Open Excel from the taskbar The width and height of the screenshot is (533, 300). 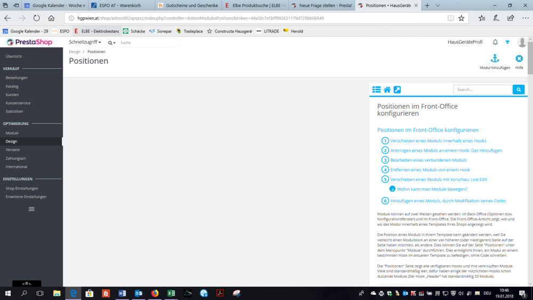[x=171, y=293]
